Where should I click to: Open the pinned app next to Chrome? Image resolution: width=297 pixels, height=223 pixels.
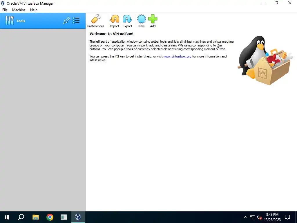pos(64,217)
